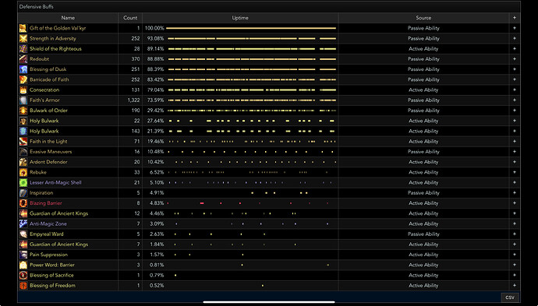The height and width of the screenshot is (306, 538).
Task: Click the Defensive Buffs panel title
Action: coord(36,6)
